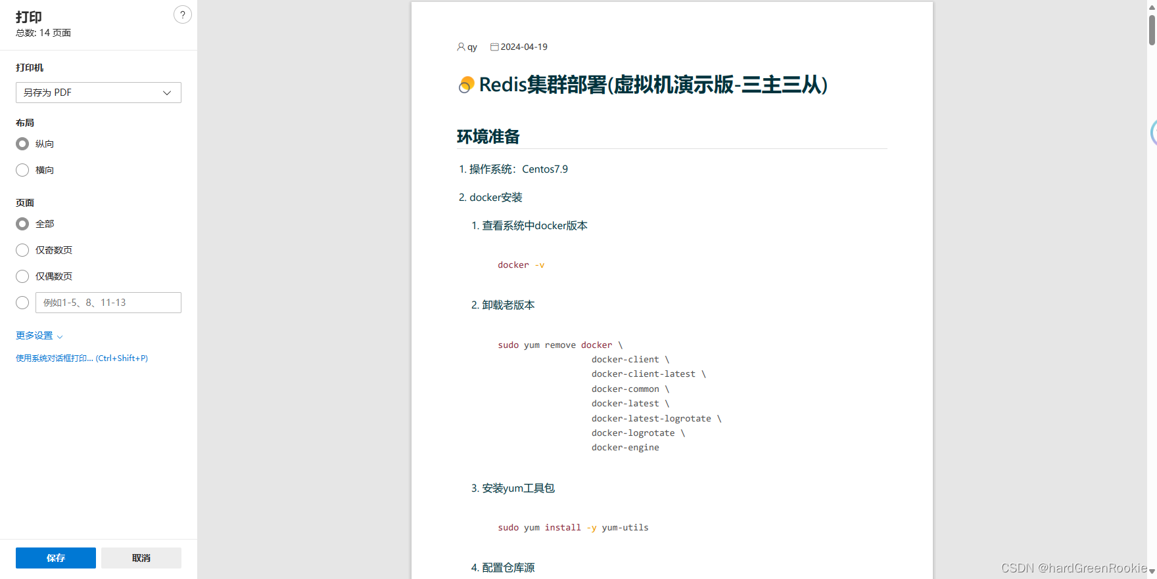
Task: Click the calendar icon next to 2024-04-19
Action: 494,47
